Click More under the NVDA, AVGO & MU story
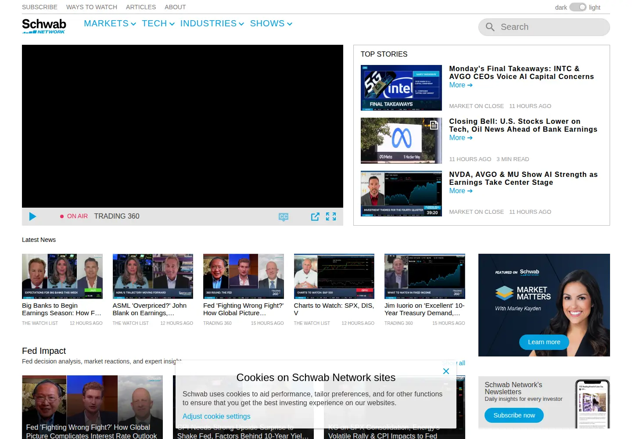This screenshot has width=632, height=439. pos(461,191)
